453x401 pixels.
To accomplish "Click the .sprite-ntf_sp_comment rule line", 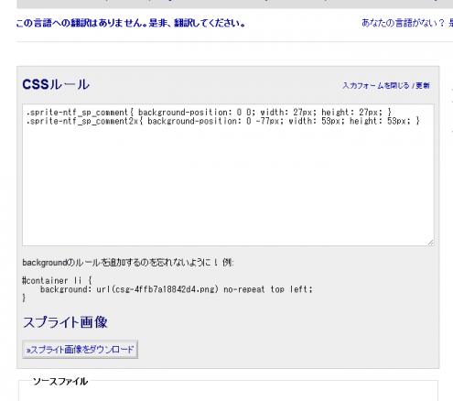I will click(209, 113).
